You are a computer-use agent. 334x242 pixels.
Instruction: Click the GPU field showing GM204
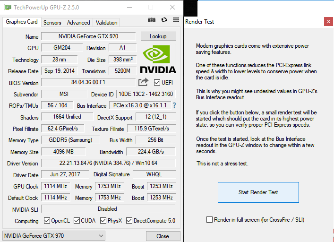point(62,48)
